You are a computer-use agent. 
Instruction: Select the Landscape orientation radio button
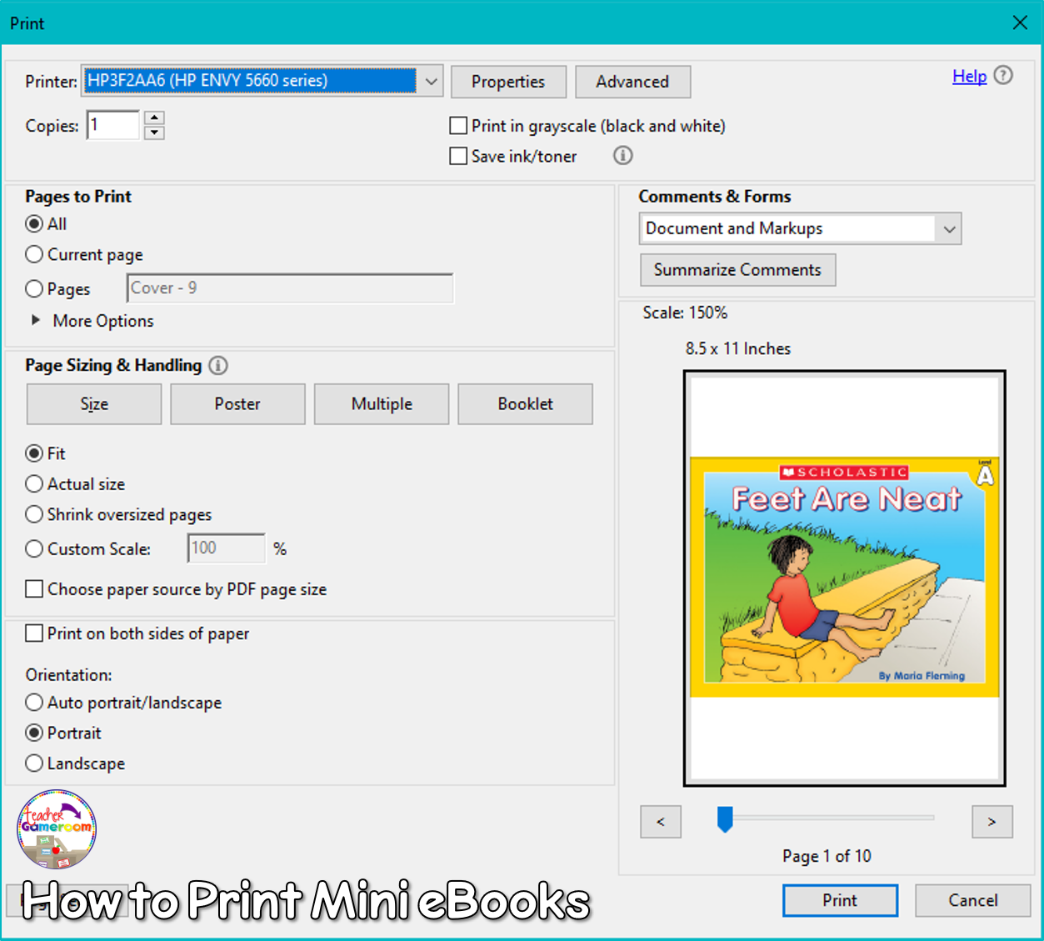pyautogui.click(x=33, y=763)
